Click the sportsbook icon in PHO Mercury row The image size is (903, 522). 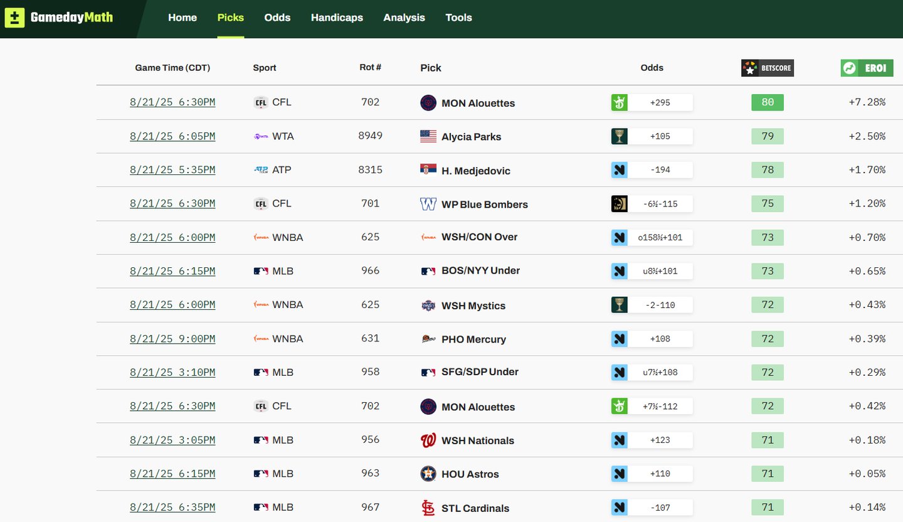click(x=620, y=339)
